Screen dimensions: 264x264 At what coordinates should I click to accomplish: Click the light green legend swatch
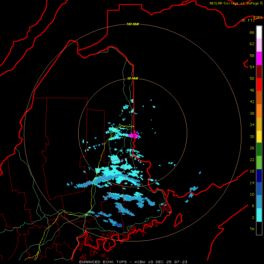point(259,163)
